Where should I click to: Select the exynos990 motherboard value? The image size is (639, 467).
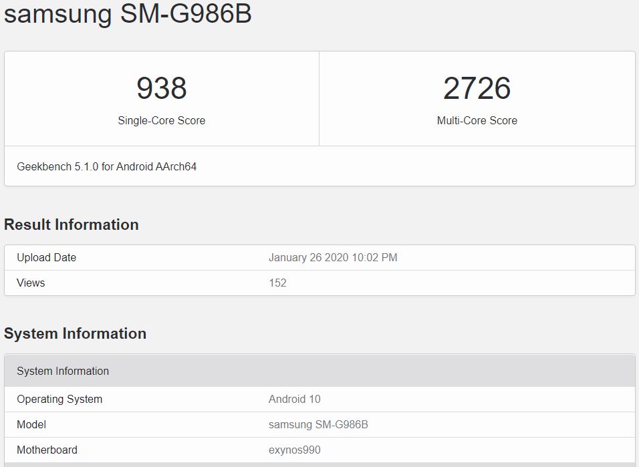tap(295, 450)
